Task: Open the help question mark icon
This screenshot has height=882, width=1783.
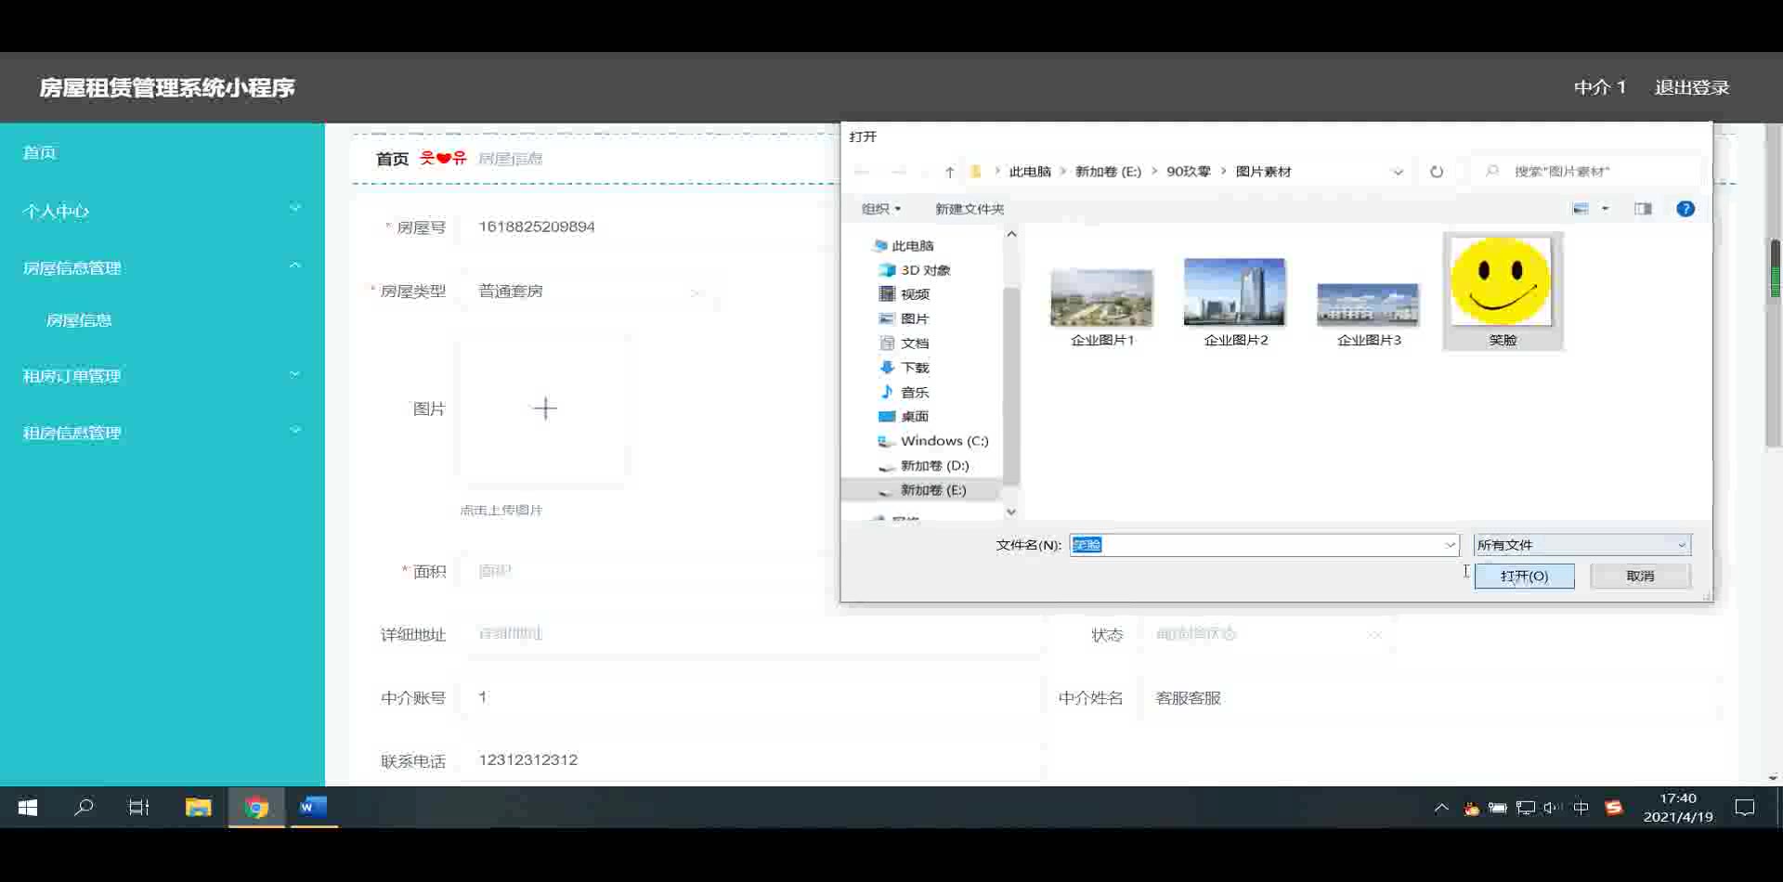Action: coord(1685,209)
